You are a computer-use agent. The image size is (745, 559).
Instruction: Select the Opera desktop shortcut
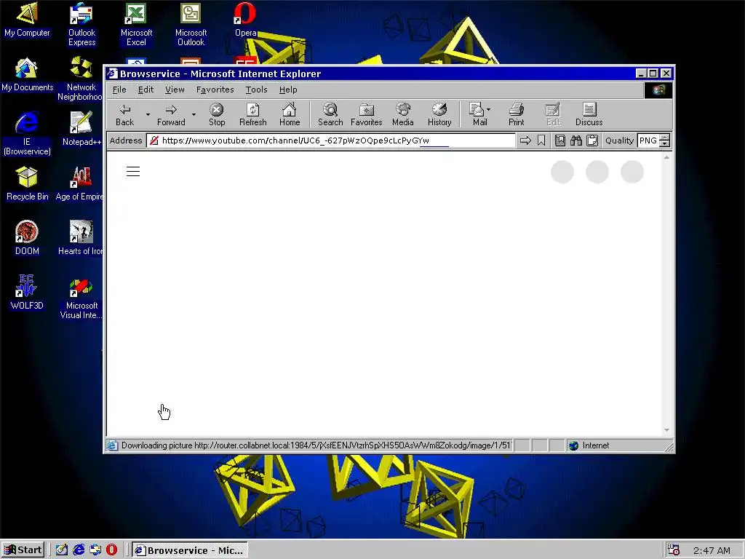246,20
